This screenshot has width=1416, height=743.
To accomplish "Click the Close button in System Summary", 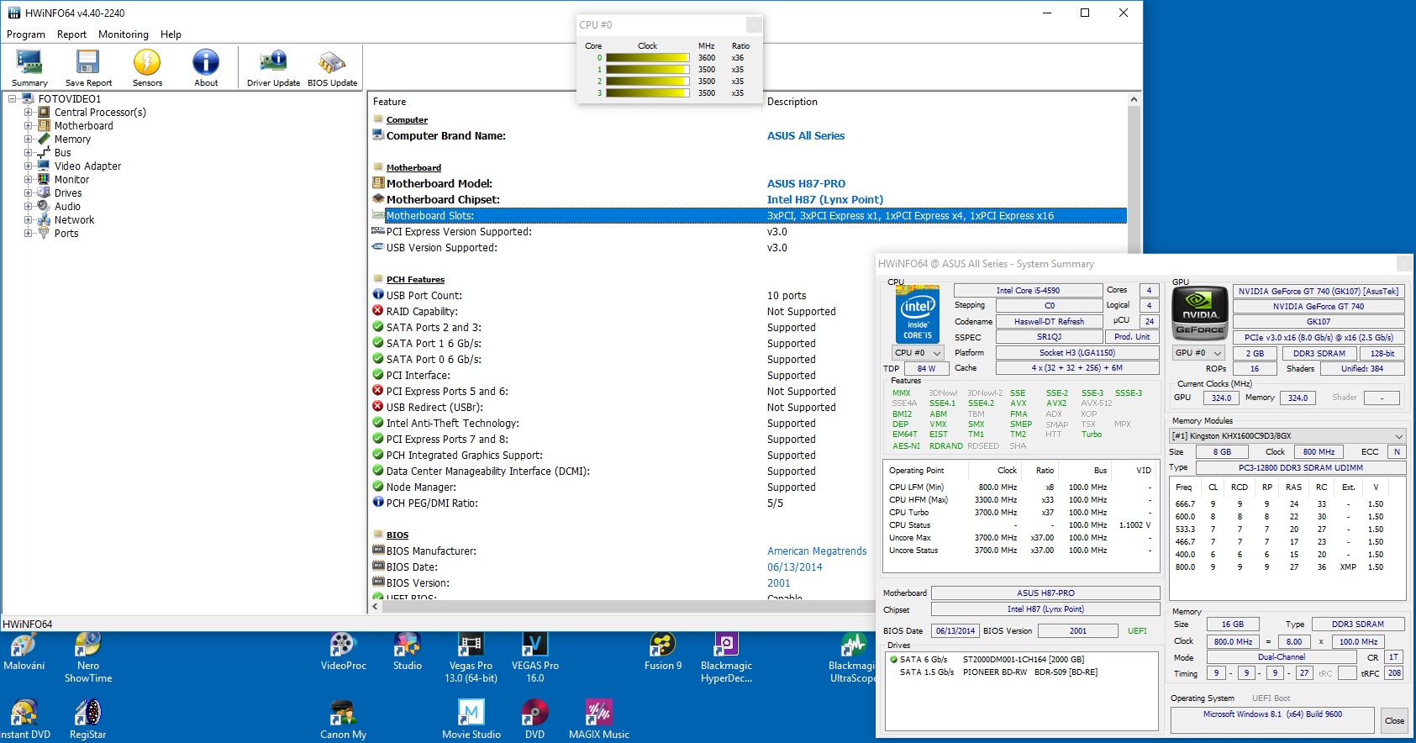I will pyautogui.click(x=1394, y=720).
